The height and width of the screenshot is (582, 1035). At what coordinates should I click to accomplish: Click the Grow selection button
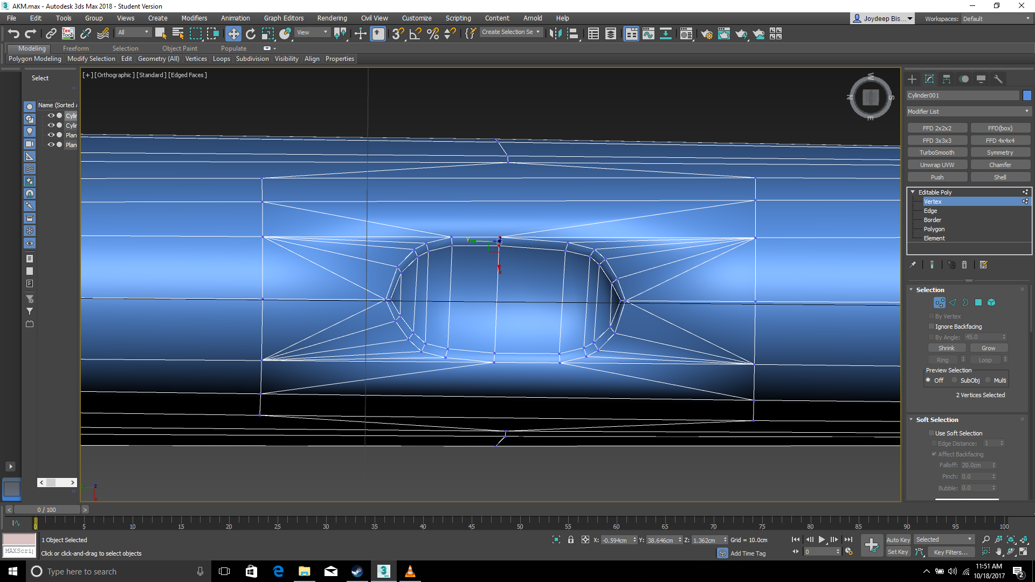[x=989, y=348]
